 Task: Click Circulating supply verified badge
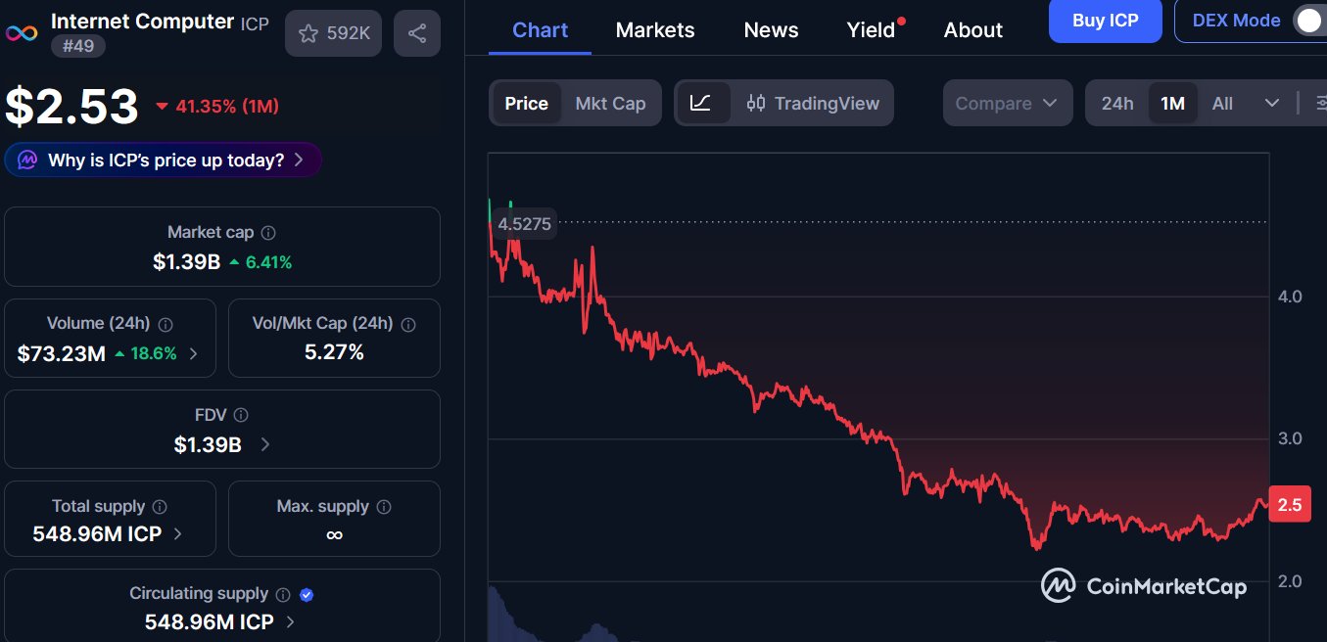[x=307, y=594]
